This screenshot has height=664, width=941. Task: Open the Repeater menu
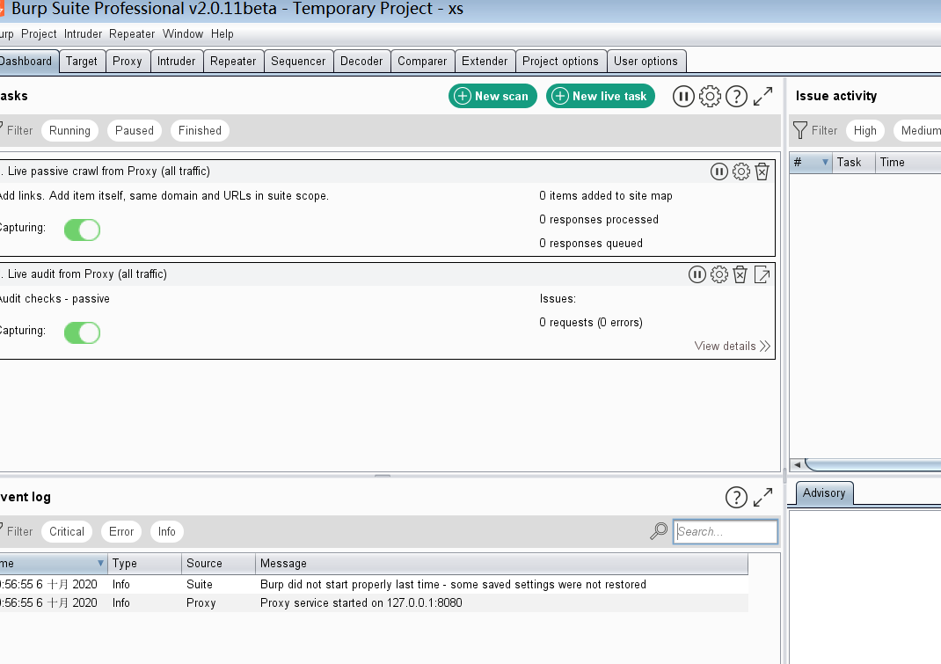coord(132,33)
